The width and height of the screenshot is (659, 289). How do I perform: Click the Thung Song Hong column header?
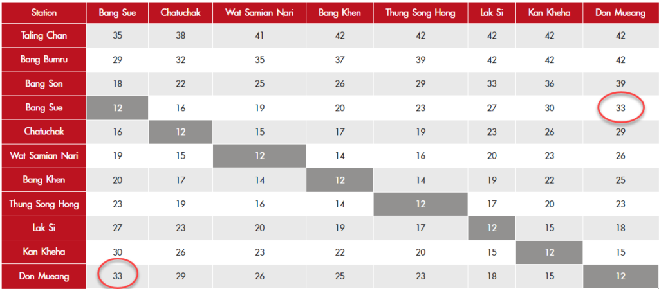click(x=421, y=12)
